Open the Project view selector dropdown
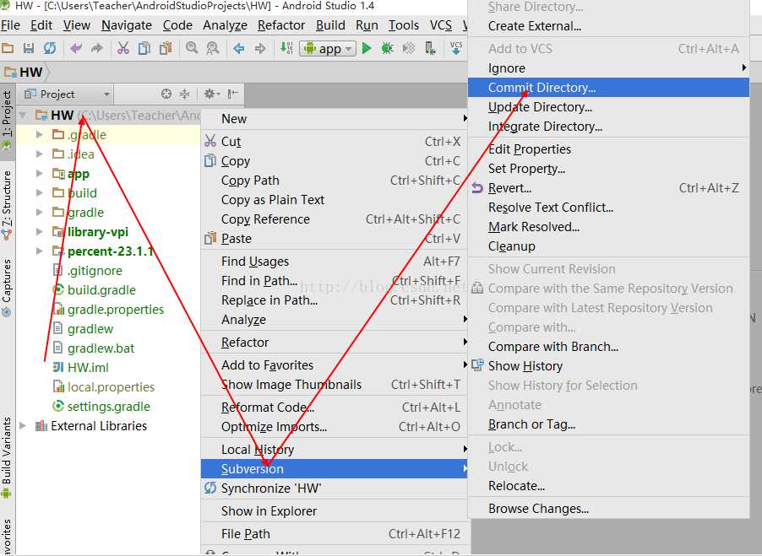Viewport: 762px width, 556px height. 68,94
